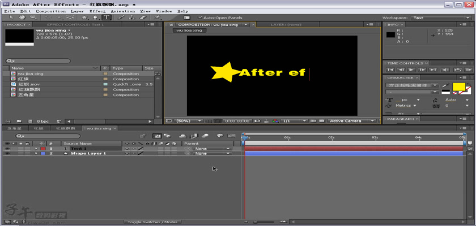476x226 pixels.
Task: Open the resolution 1/1 dropdown
Action: (294, 121)
